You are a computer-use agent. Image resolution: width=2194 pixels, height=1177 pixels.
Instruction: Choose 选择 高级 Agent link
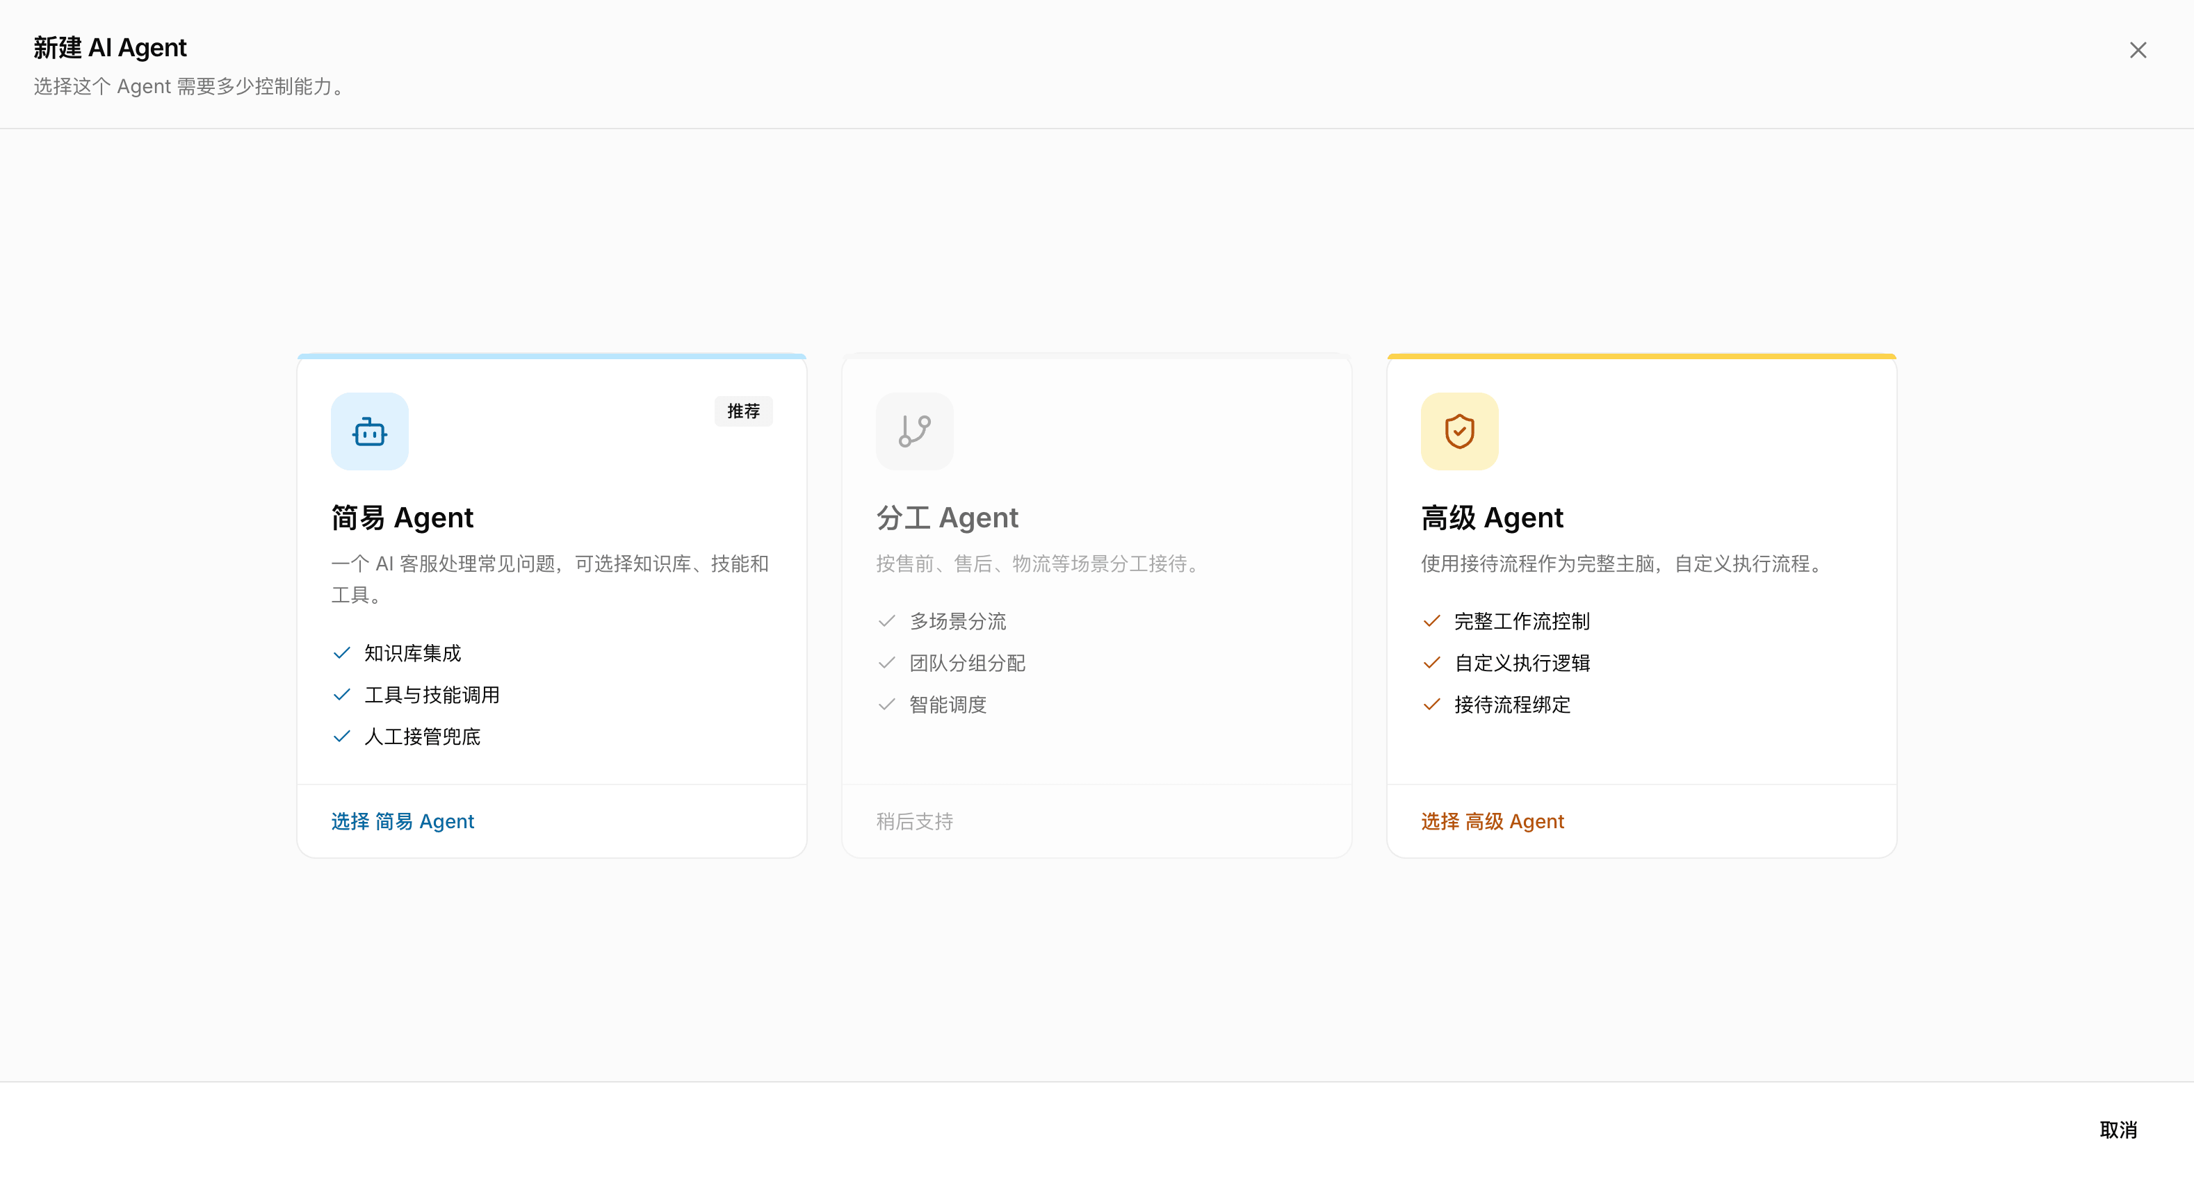click(x=1493, y=821)
